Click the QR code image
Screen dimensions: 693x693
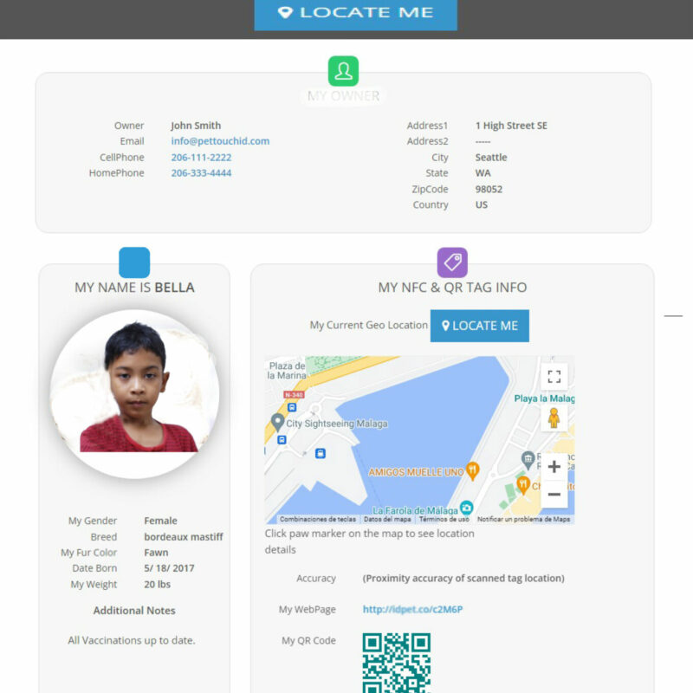tap(397, 663)
